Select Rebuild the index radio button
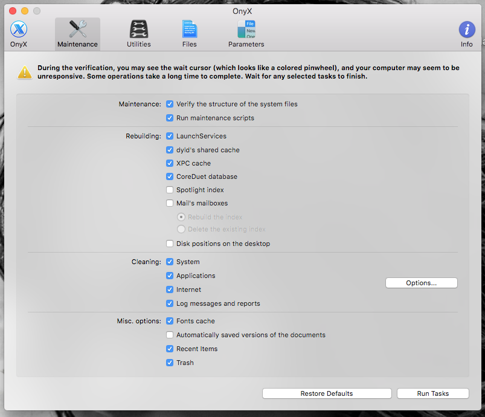 click(x=181, y=217)
